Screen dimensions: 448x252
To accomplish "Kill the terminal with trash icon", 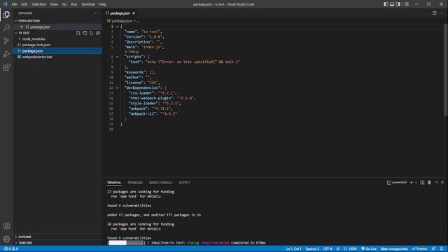I will point(429,183).
